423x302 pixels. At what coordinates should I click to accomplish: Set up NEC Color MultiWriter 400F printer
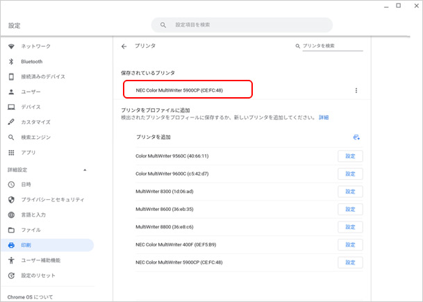coord(350,245)
